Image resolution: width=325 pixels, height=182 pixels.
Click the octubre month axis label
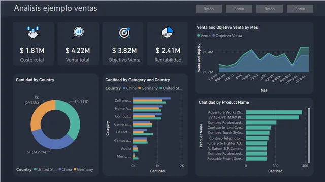pos(285,78)
